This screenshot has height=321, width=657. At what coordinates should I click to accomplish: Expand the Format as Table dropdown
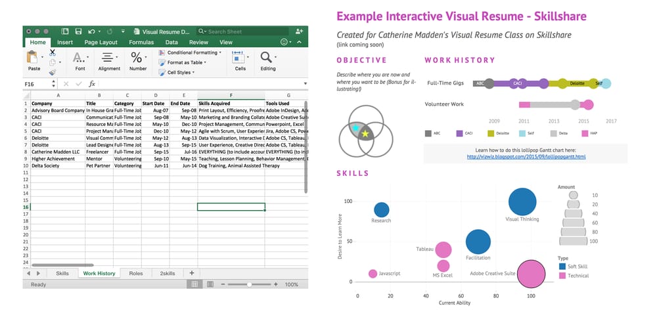tap(205, 63)
